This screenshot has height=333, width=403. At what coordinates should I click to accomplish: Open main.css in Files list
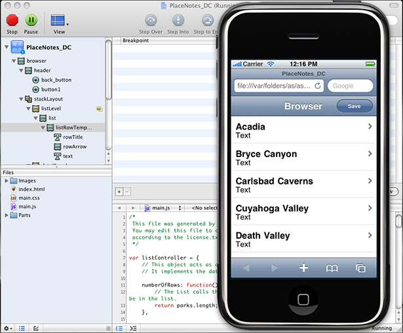point(29,198)
